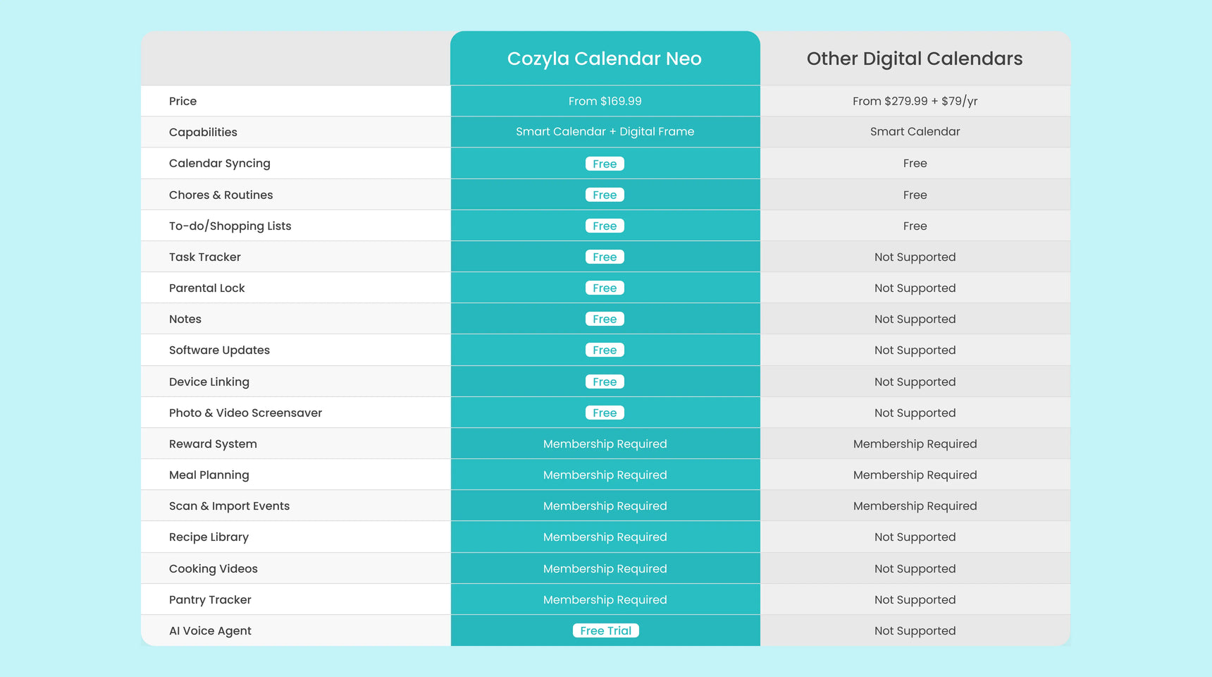Click the "Scan & Import Events" row label

tap(229, 506)
